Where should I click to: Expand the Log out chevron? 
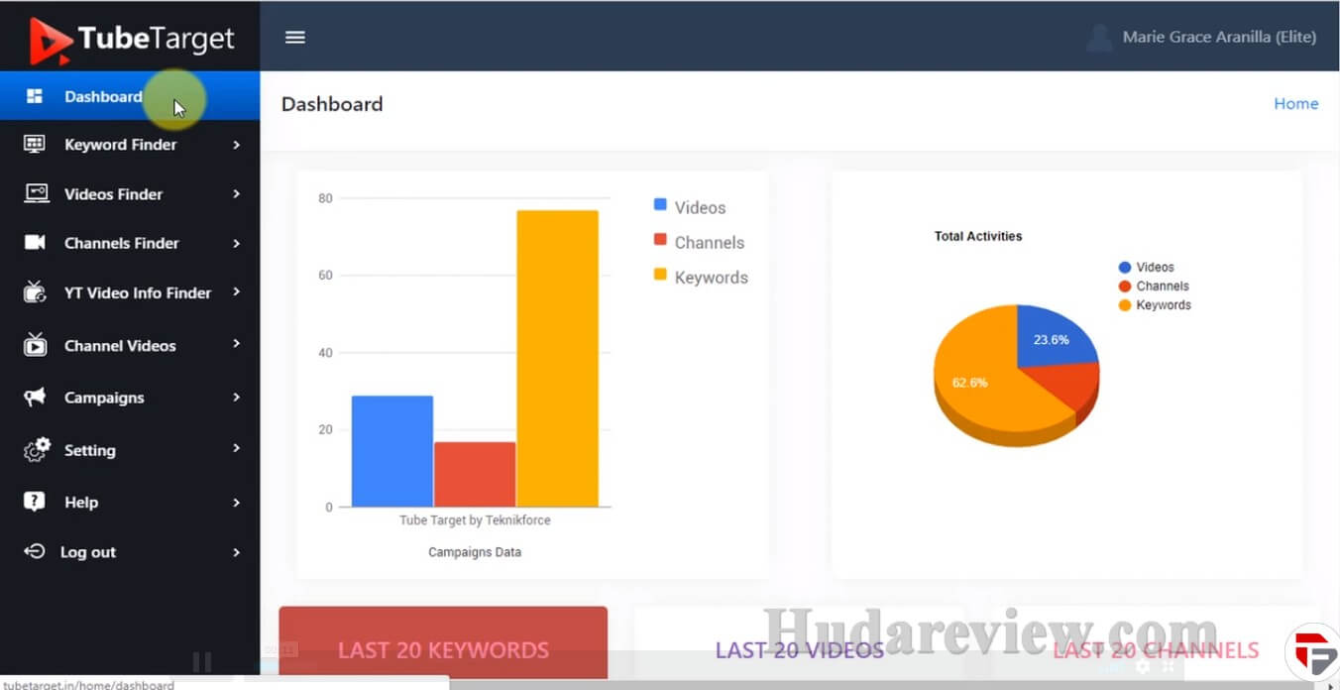coord(236,552)
